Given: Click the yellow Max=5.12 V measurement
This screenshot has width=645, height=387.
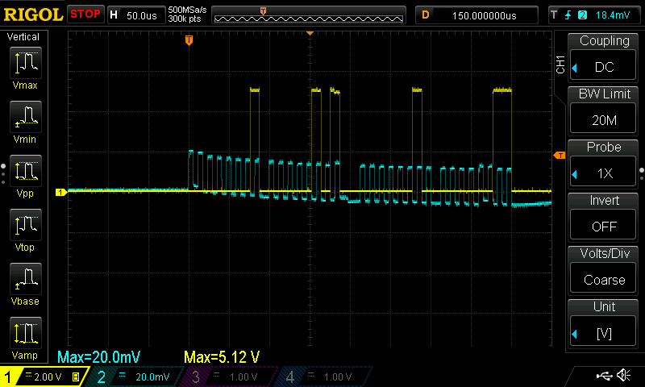Looking at the screenshot, I should [222, 357].
